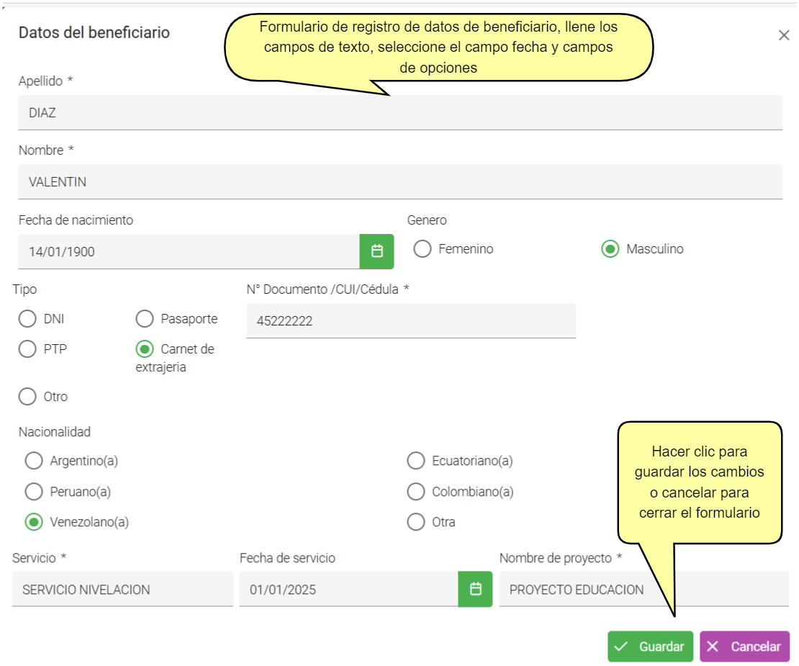
Task: Set nationality to Argentino(a)
Action: (x=34, y=461)
